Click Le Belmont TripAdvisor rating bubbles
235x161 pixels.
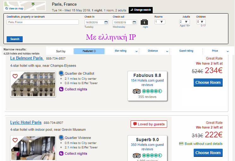[152, 91]
